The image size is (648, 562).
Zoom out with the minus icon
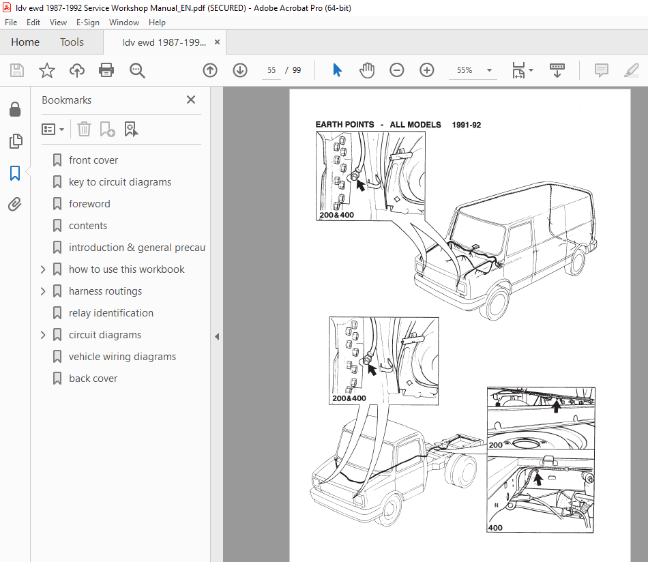tap(397, 70)
